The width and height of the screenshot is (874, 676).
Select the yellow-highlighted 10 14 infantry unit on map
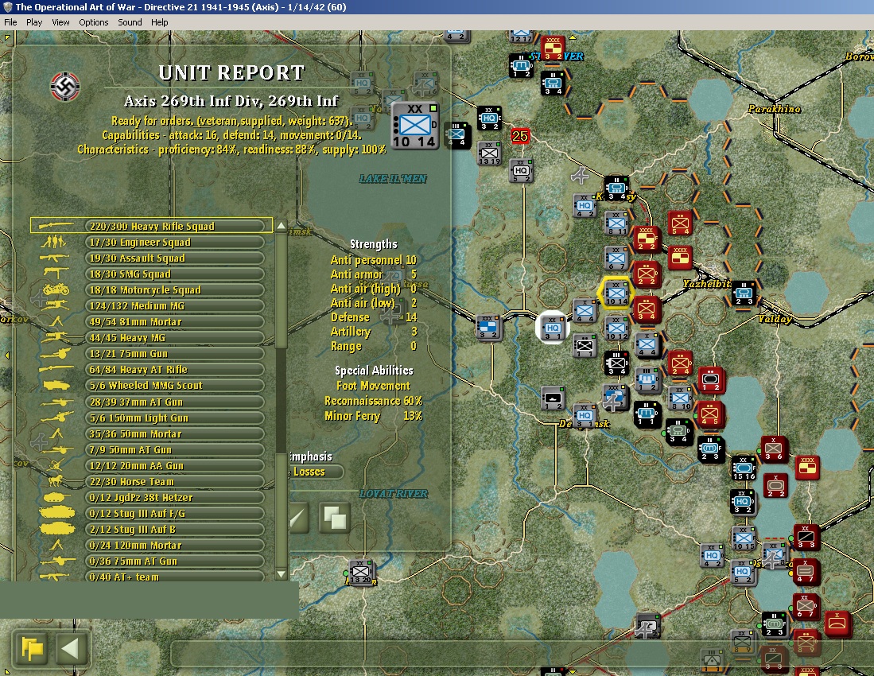point(616,293)
